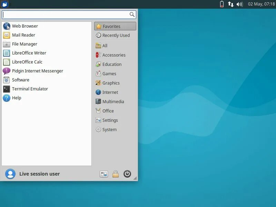The height and width of the screenshot is (207, 276).
Task: Open System category
Action: (x=115, y=130)
